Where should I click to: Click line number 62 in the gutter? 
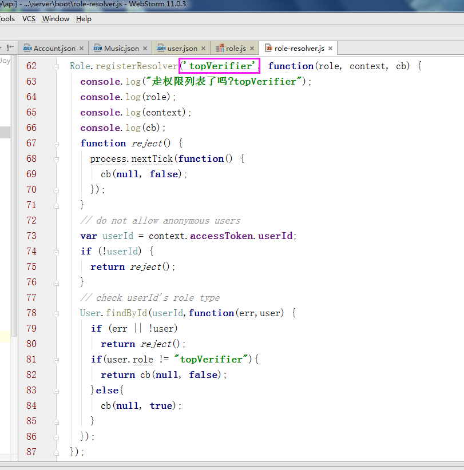pos(31,66)
